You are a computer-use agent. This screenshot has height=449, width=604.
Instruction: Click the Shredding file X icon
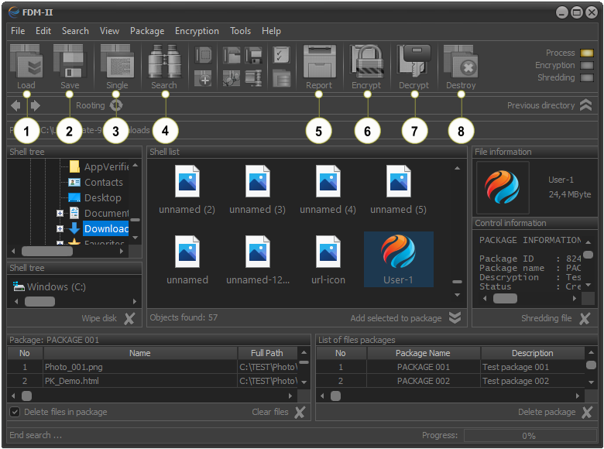[585, 318]
